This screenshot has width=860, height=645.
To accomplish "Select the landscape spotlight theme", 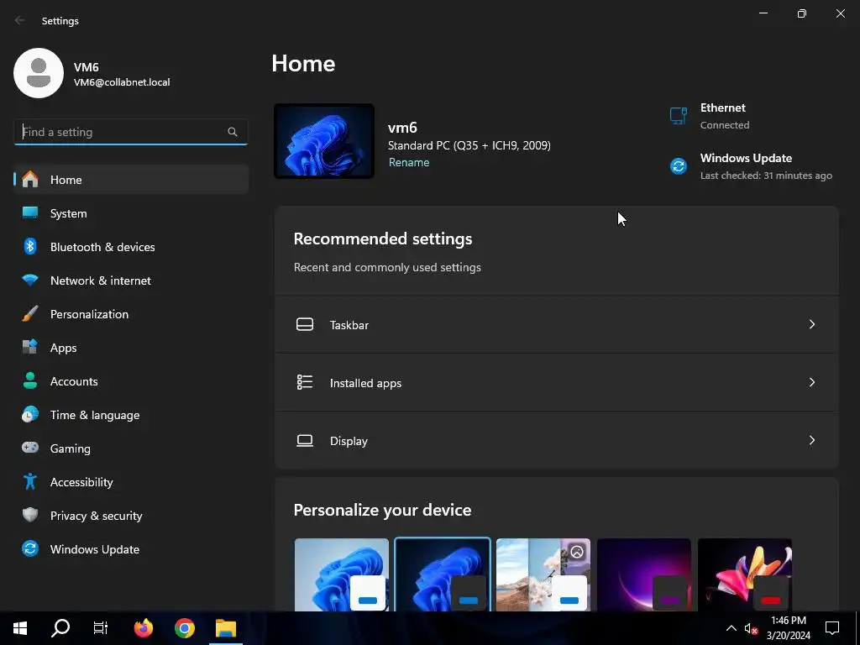I will (x=543, y=574).
